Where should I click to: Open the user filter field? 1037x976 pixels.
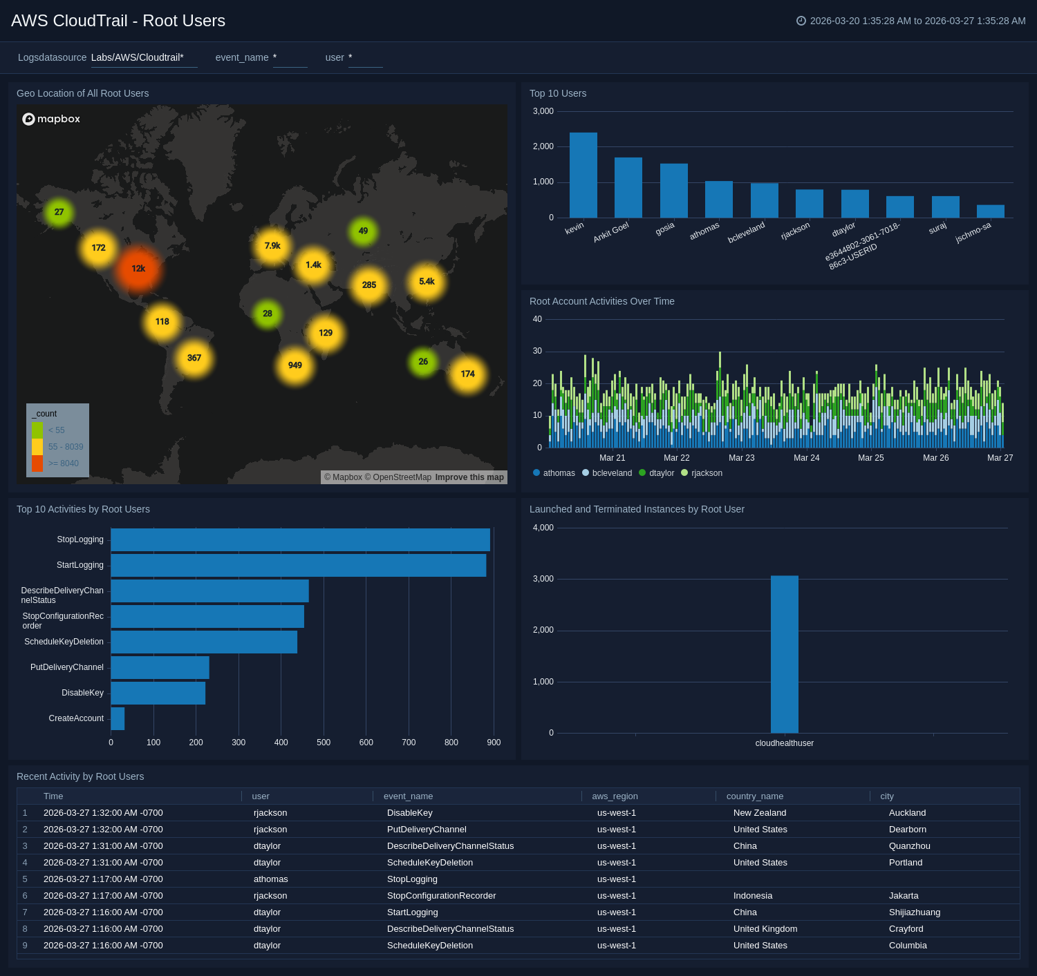[x=365, y=58]
